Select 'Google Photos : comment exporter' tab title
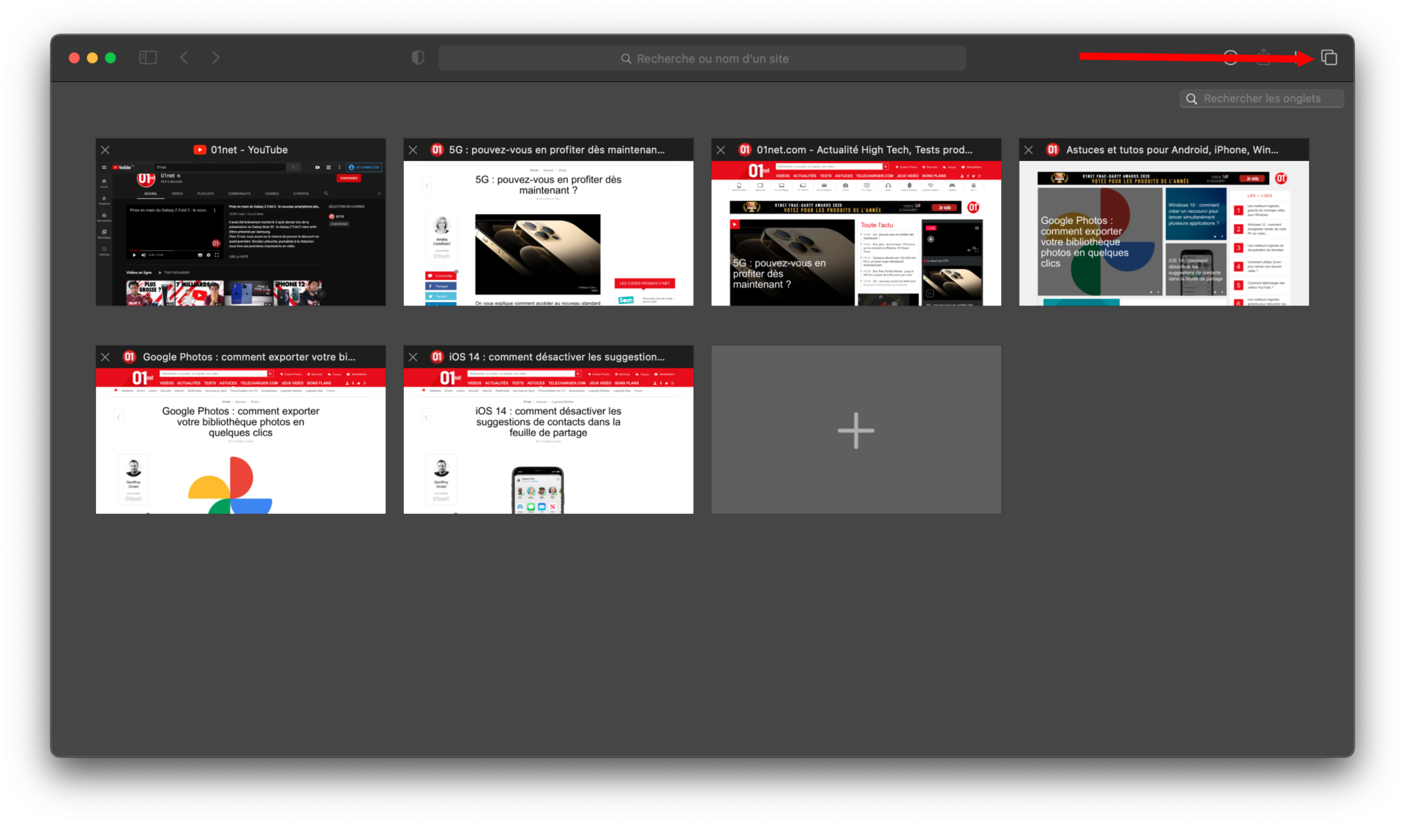 (249, 357)
